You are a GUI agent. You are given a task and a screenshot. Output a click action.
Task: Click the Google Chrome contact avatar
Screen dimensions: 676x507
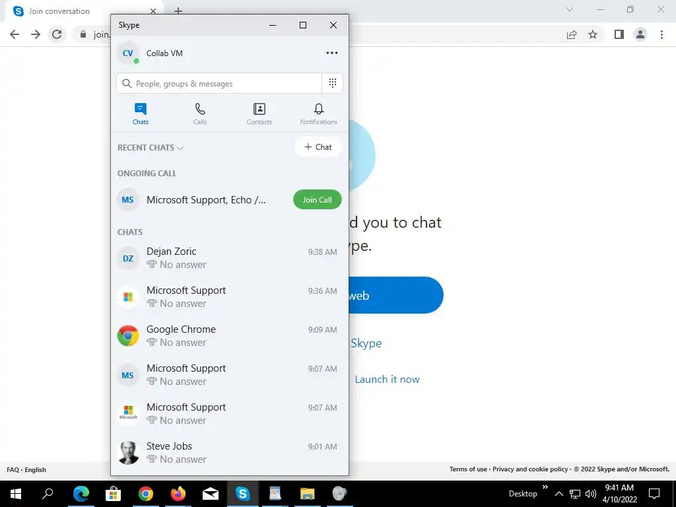point(128,336)
